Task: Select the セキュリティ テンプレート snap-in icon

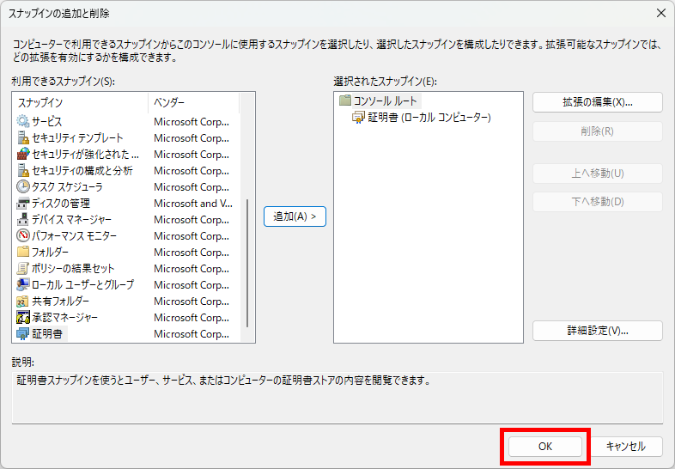Action: [23, 138]
